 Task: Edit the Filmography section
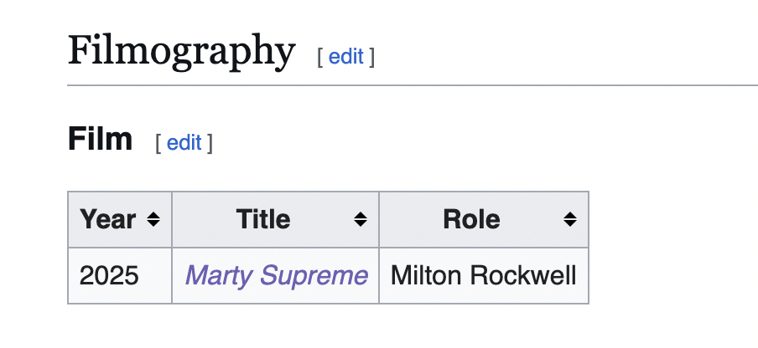(x=345, y=57)
